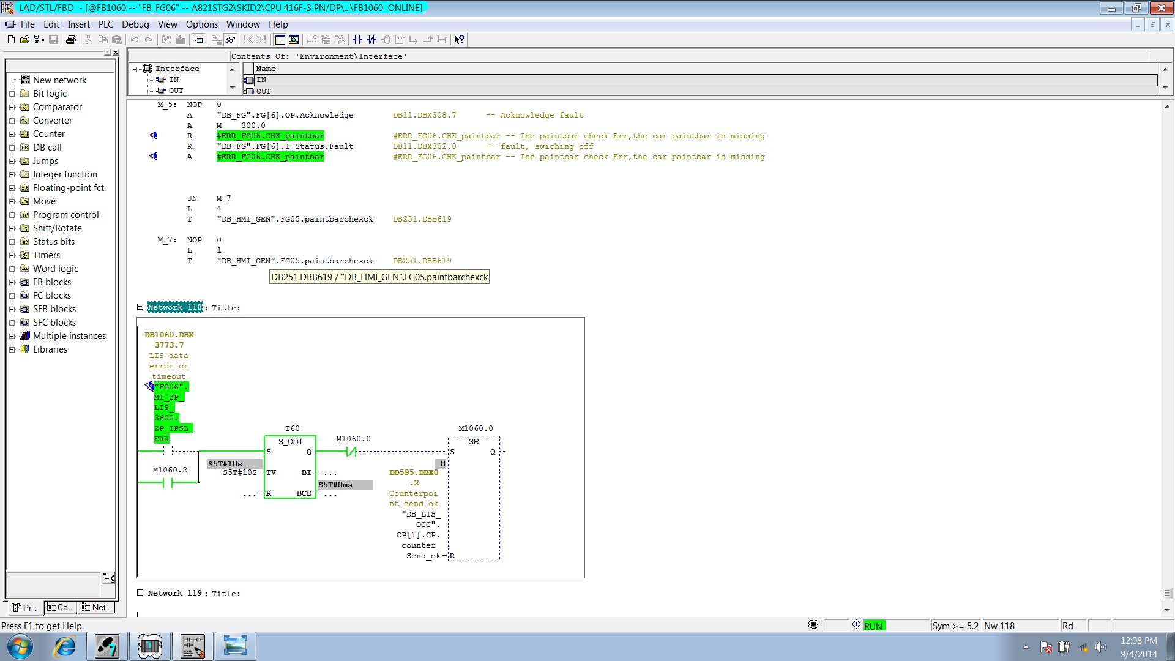Click the New document toolbar icon
The height and width of the screenshot is (661, 1175).
click(x=11, y=40)
